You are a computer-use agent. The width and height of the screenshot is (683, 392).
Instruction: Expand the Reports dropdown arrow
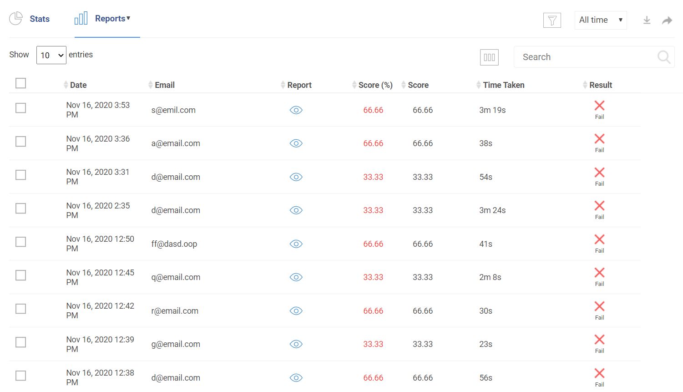[128, 18]
